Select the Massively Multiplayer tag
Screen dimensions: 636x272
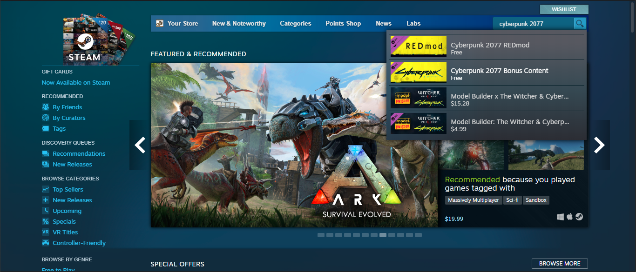click(473, 200)
